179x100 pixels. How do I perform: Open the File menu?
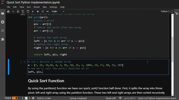tap(8, 7)
